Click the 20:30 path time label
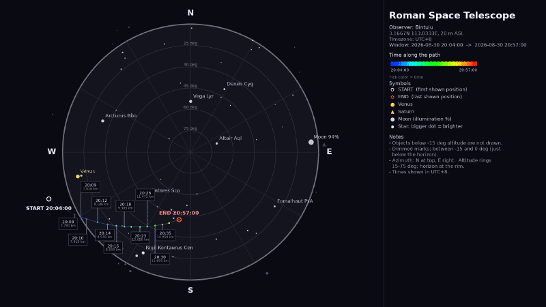 pos(160,259)
